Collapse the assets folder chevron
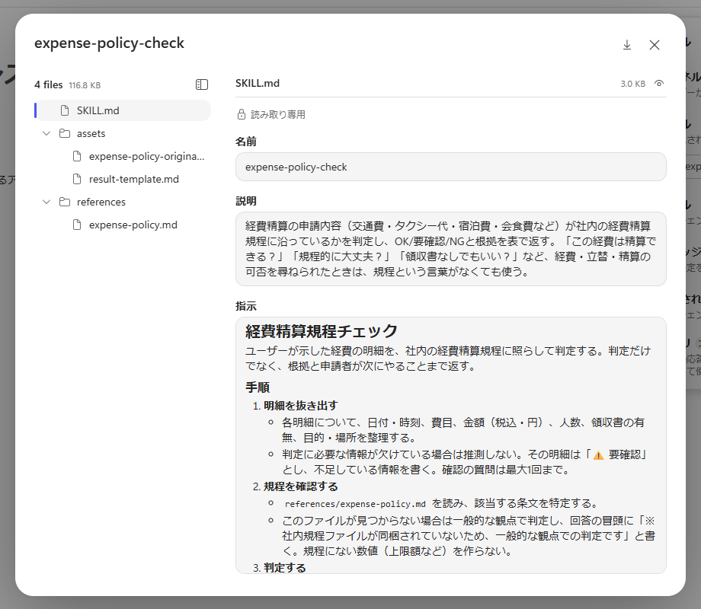The image size is (701, 609). point(46,133)
